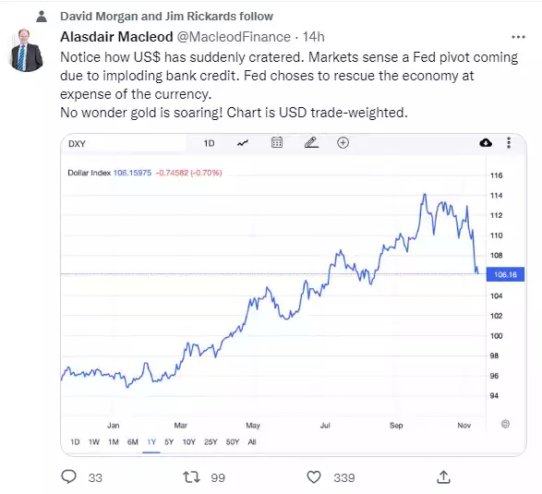The width and height of the screenshot is (542, 494).
Task: Retweet using the retweet icon
Action: [191, 477]
